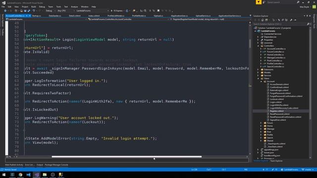Switch to the Index.cshtml tab
Image resolution: width=317 pixels, height=178 pixels.
coord(94,16)
